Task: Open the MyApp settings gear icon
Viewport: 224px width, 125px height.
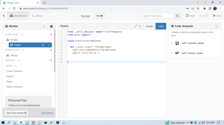Action: point(51,26)
